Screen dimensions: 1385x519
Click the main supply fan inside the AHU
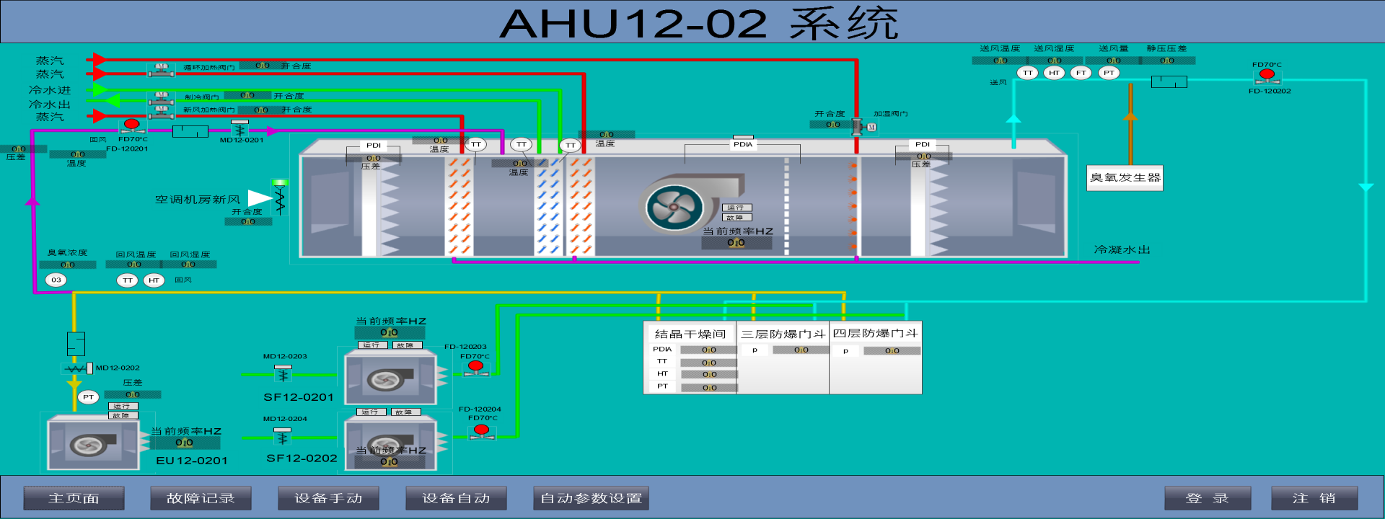(674, 207)
